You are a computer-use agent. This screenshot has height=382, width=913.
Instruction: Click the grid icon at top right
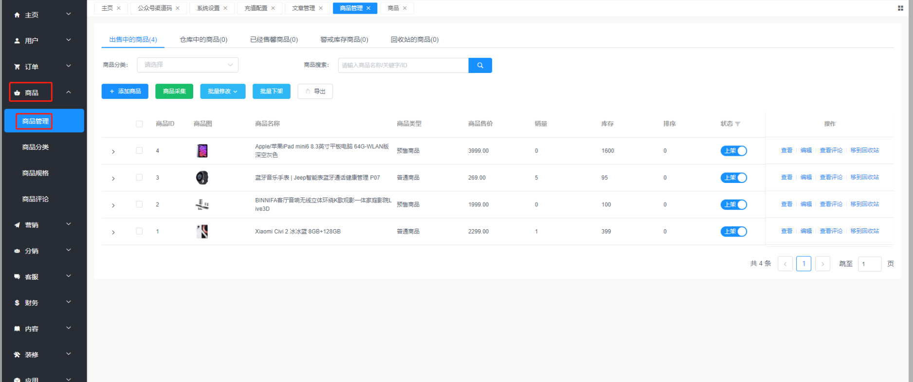(900, 8)
